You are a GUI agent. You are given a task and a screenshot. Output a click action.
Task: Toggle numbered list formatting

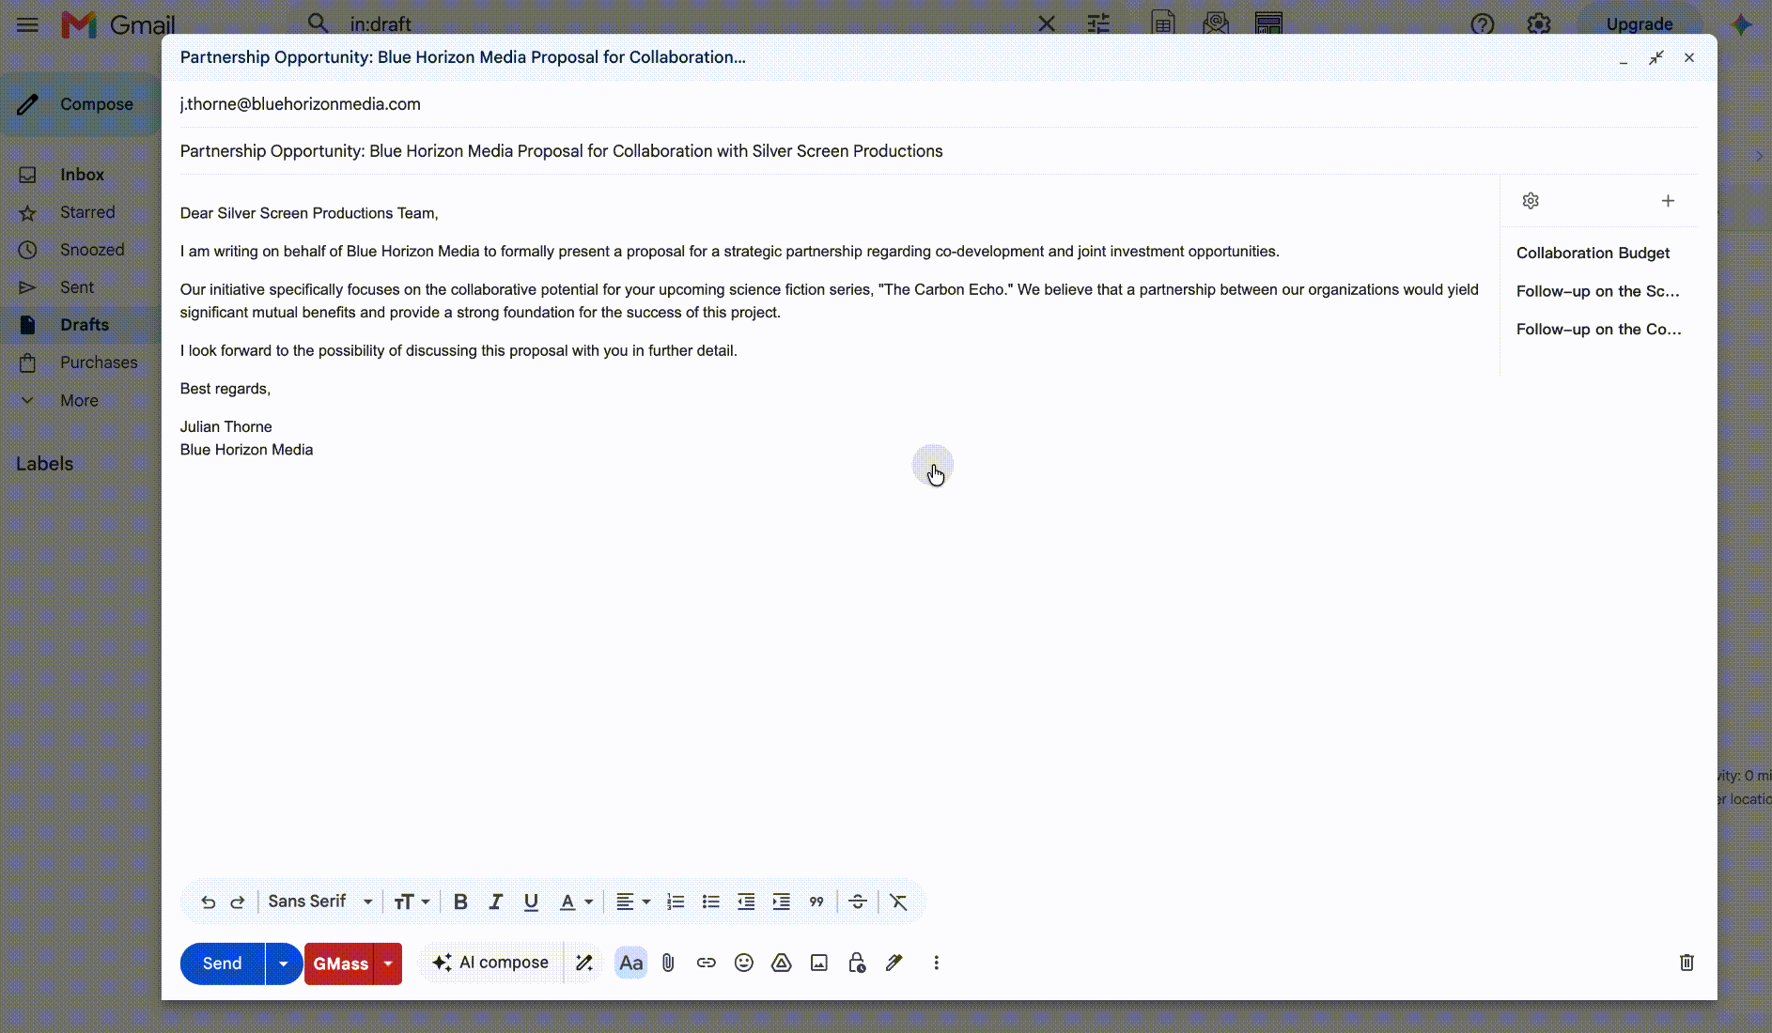[676, 902]
